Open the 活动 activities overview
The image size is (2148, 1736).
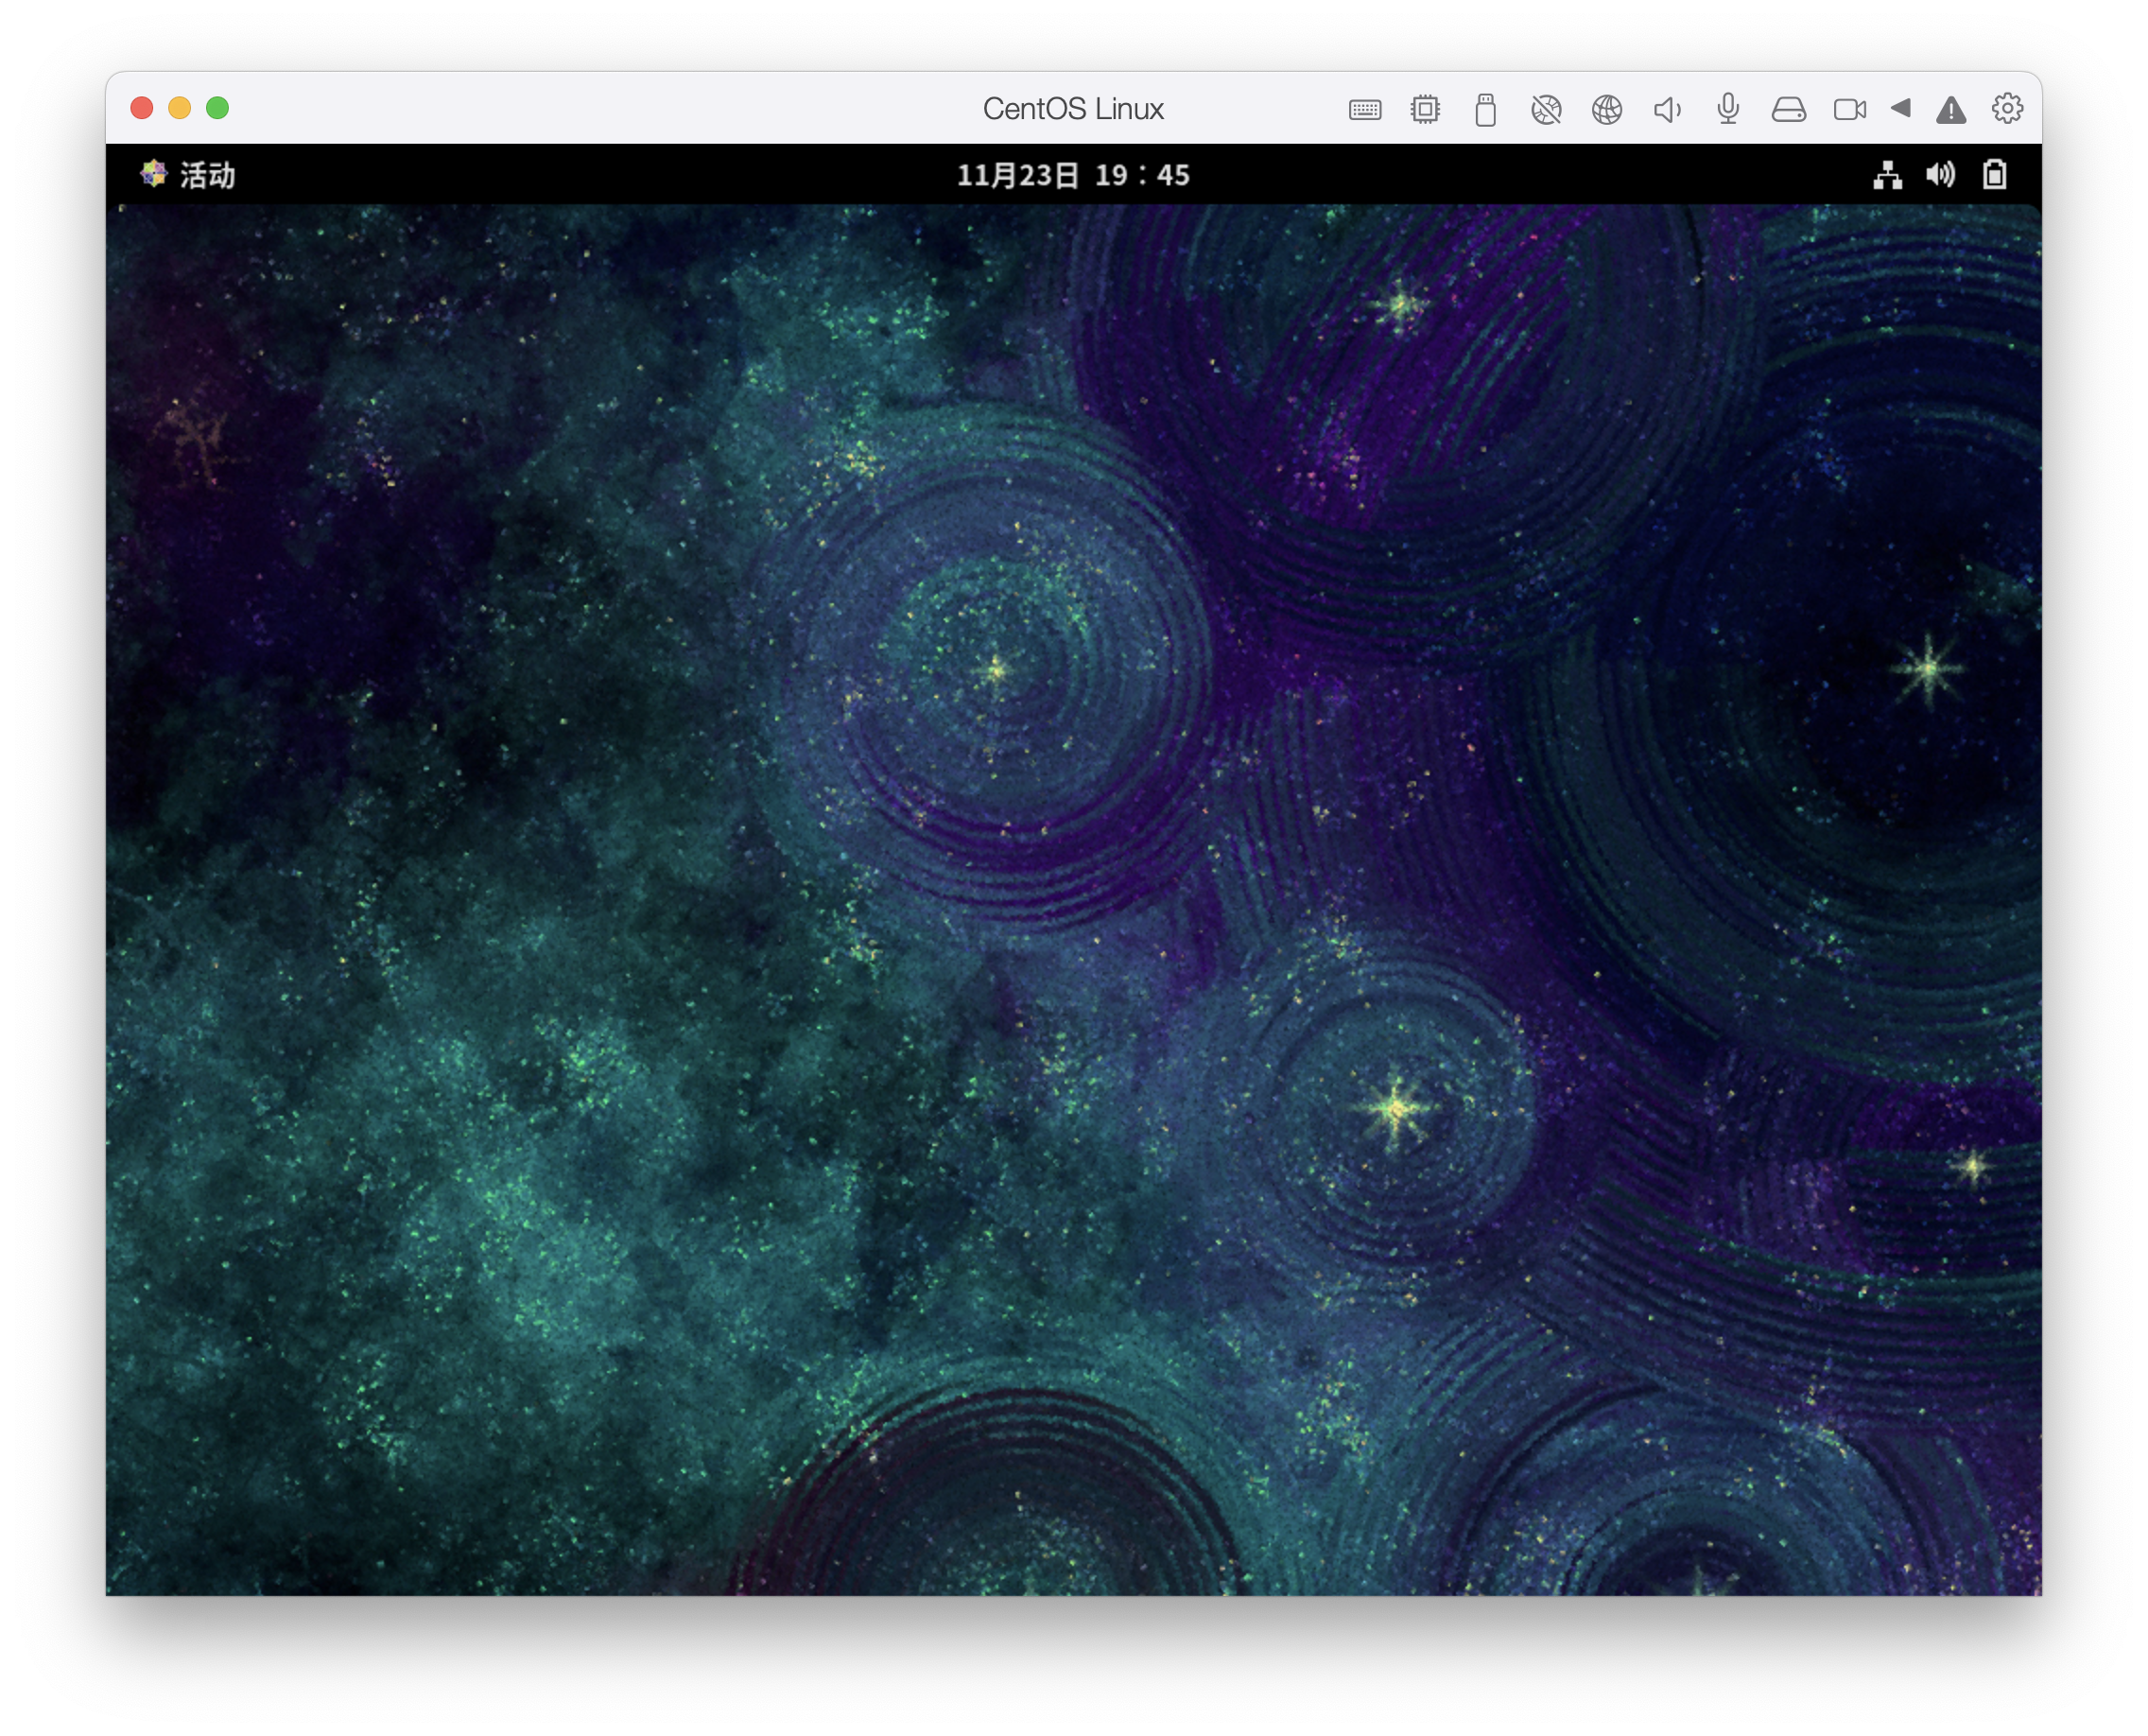pos(207,175)
